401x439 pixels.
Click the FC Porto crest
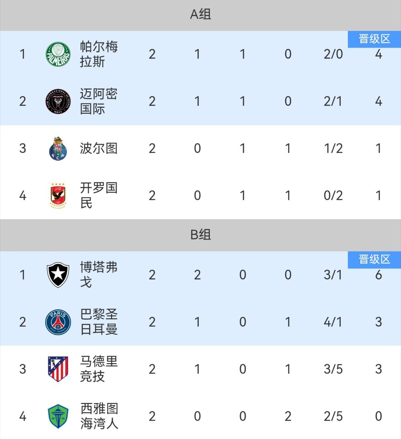click(x=58, y=149)
